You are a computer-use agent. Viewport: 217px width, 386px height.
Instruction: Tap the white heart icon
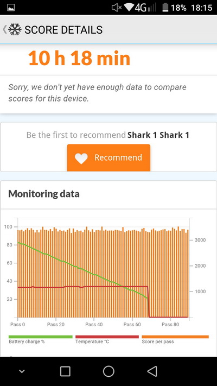(x=81, y=159)
